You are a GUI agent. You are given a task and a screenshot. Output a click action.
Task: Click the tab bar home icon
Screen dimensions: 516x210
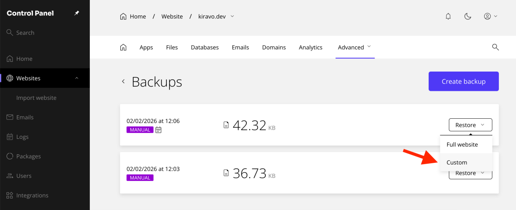click(123, 47)
